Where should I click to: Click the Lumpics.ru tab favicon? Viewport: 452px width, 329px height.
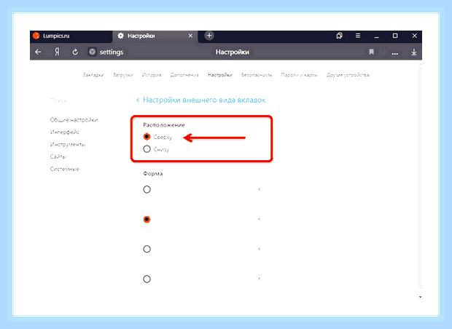point(36,36)
